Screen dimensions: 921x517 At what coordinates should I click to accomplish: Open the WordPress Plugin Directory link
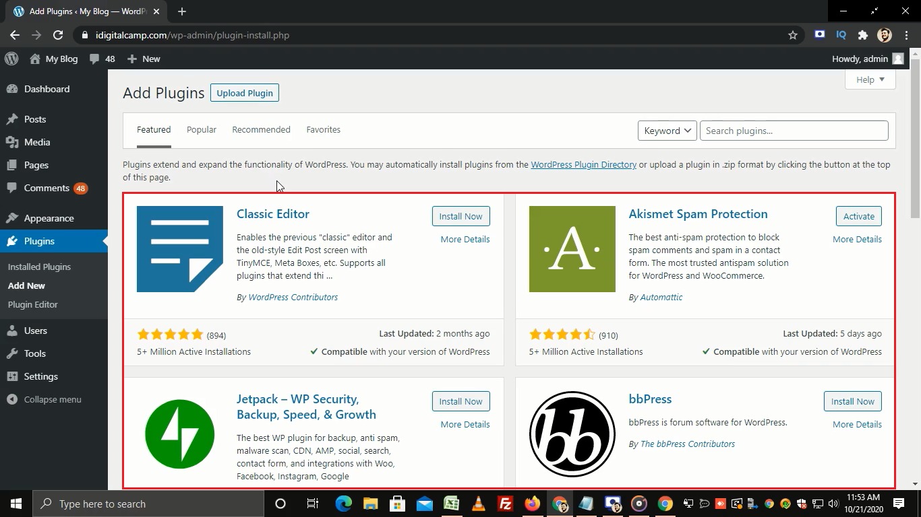(x=583, y=164)
